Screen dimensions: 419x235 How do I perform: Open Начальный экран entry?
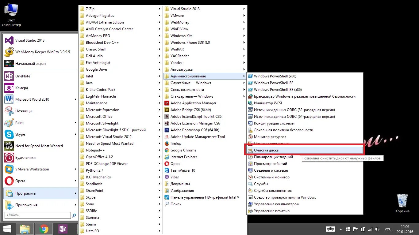click(40, 64)
